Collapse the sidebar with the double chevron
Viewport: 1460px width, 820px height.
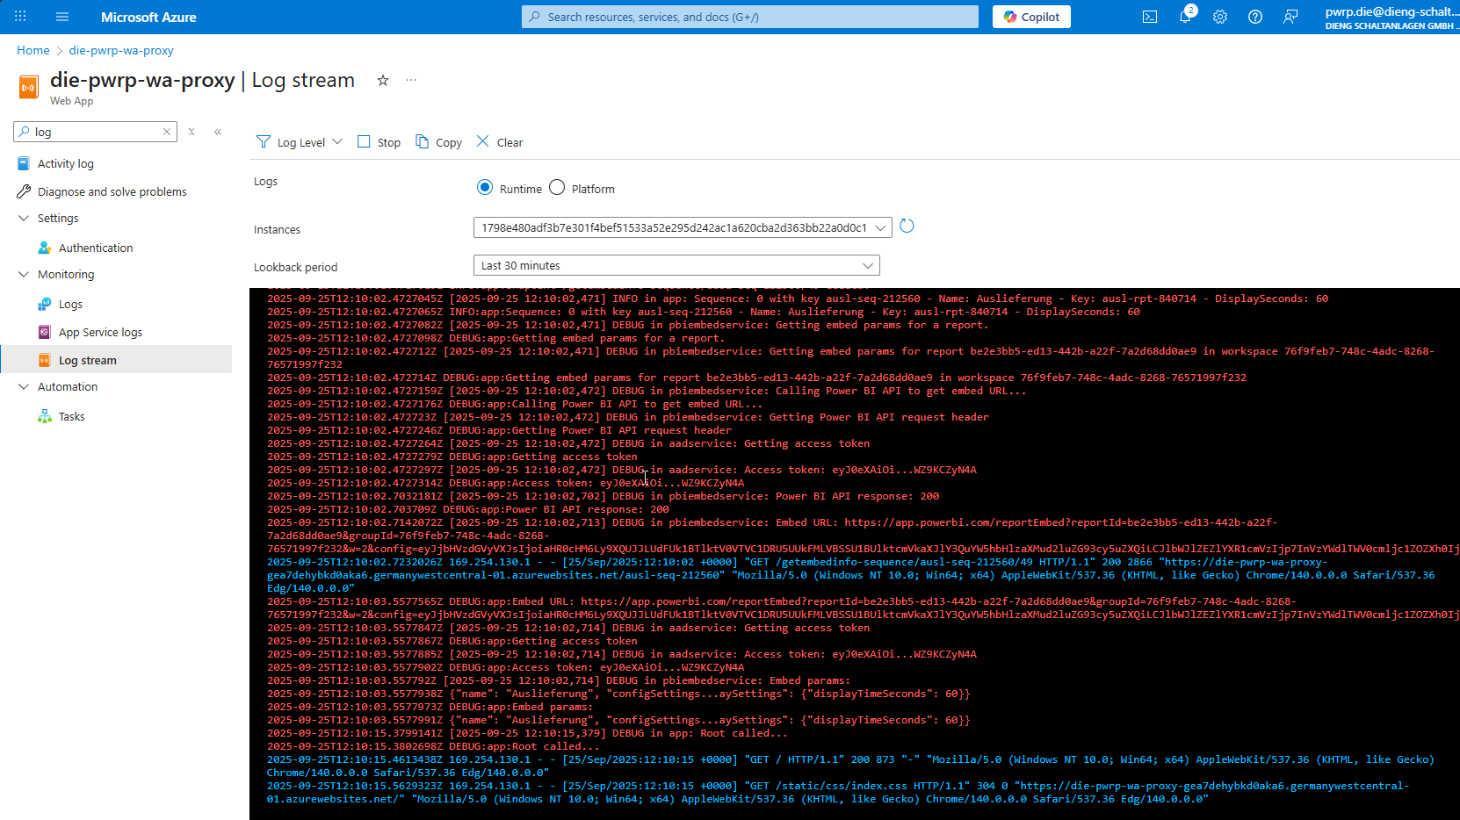click(x=218, y=132)
